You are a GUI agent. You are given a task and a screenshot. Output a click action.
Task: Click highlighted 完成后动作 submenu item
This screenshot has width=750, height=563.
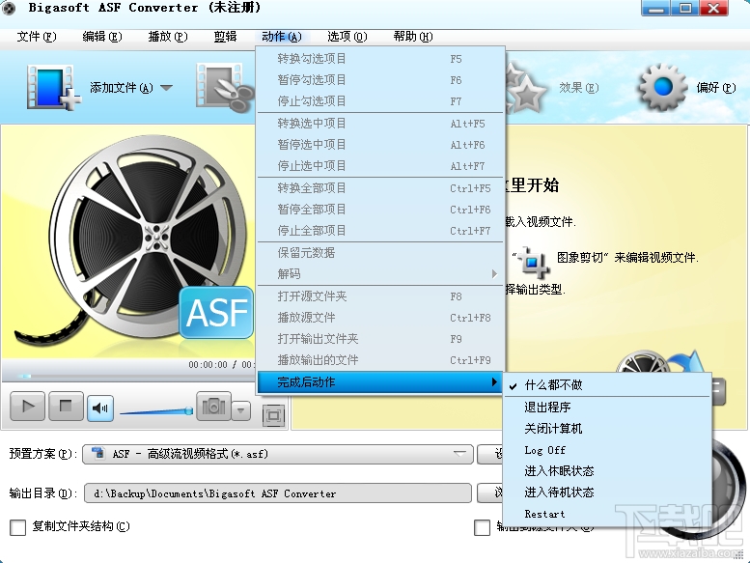click(x=380, y=381)
